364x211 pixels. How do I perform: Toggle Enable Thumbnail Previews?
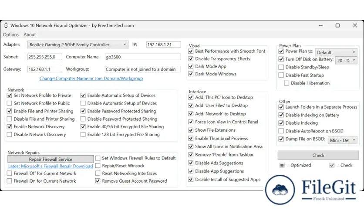point(191,139)
